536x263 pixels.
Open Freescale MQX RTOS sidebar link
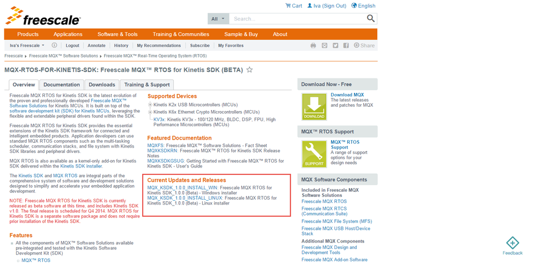click(x=324, y=201)
